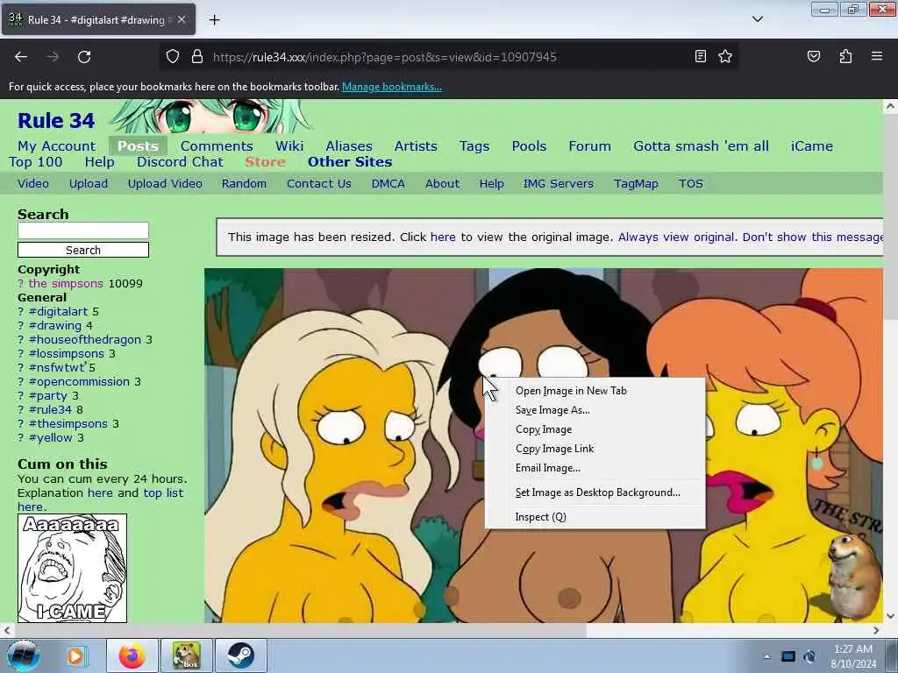Open the Store link
Image resolution: width=898 pixels, height=673 pixels.
(x=265, y=162)
